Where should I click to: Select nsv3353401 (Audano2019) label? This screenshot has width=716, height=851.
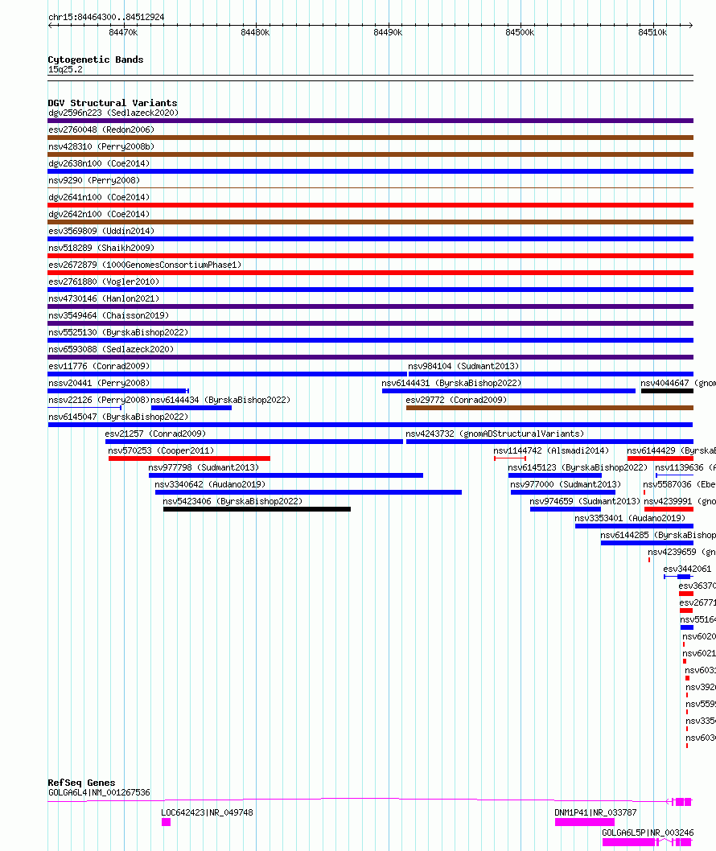click(x=630, y=518)
